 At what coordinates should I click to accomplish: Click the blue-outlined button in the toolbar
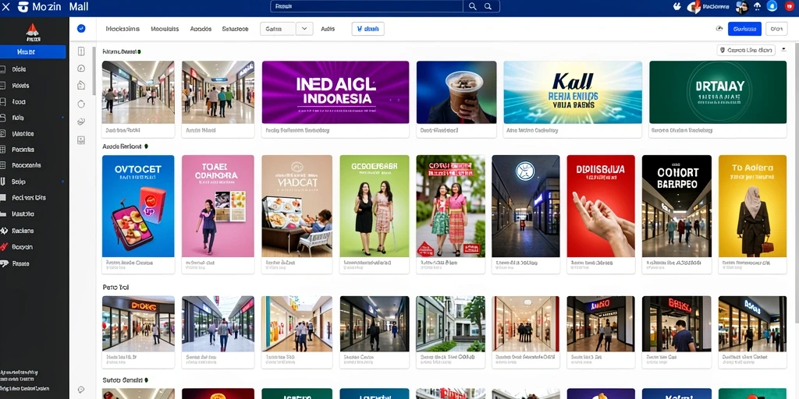368,29
